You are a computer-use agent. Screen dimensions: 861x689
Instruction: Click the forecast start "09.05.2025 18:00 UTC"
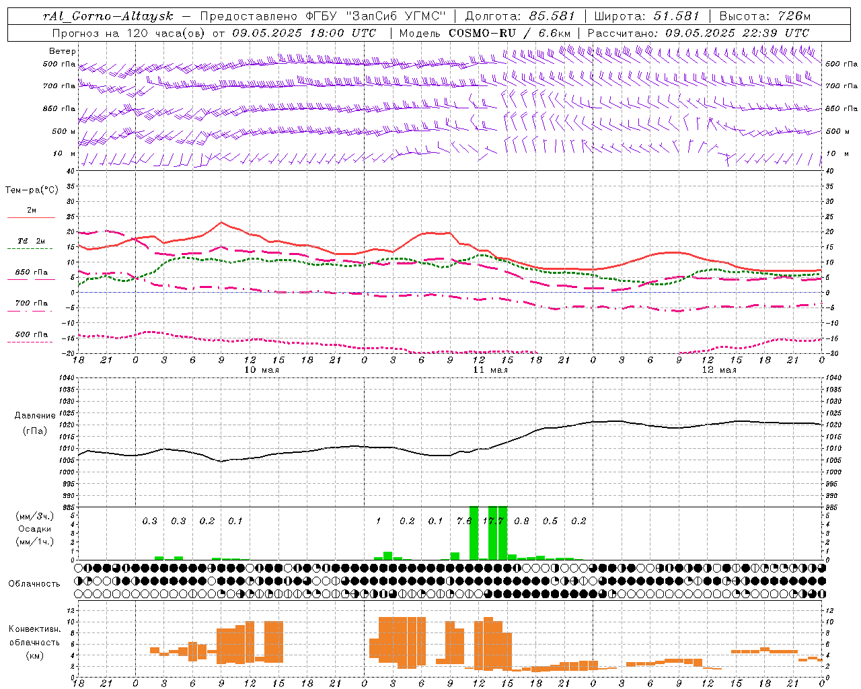tap(304, 32)
